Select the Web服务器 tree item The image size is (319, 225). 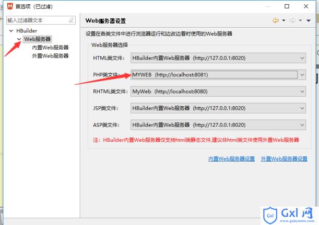[x=38, y=39]
